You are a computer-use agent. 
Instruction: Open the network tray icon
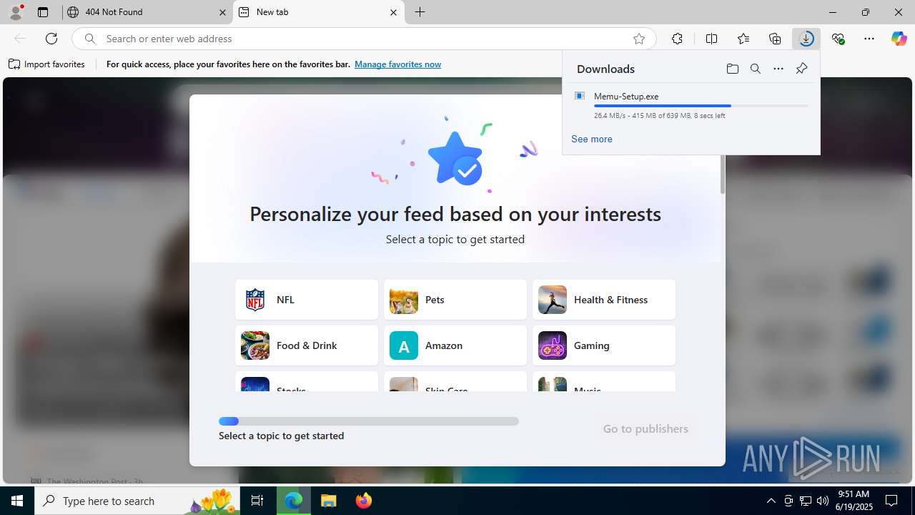click(806, 501)
